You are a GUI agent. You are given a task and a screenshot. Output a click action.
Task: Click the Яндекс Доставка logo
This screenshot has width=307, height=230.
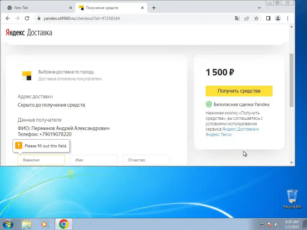(x=29, y=32)
